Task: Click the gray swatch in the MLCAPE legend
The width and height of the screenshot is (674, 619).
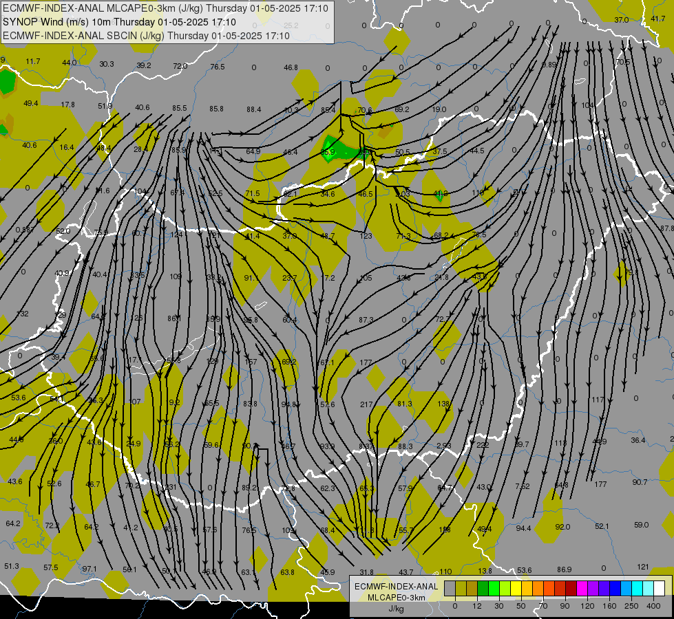Action: [450, 588]
